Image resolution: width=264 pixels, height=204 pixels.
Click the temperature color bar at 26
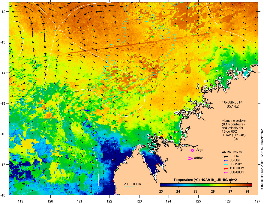[x=213, y=185]
